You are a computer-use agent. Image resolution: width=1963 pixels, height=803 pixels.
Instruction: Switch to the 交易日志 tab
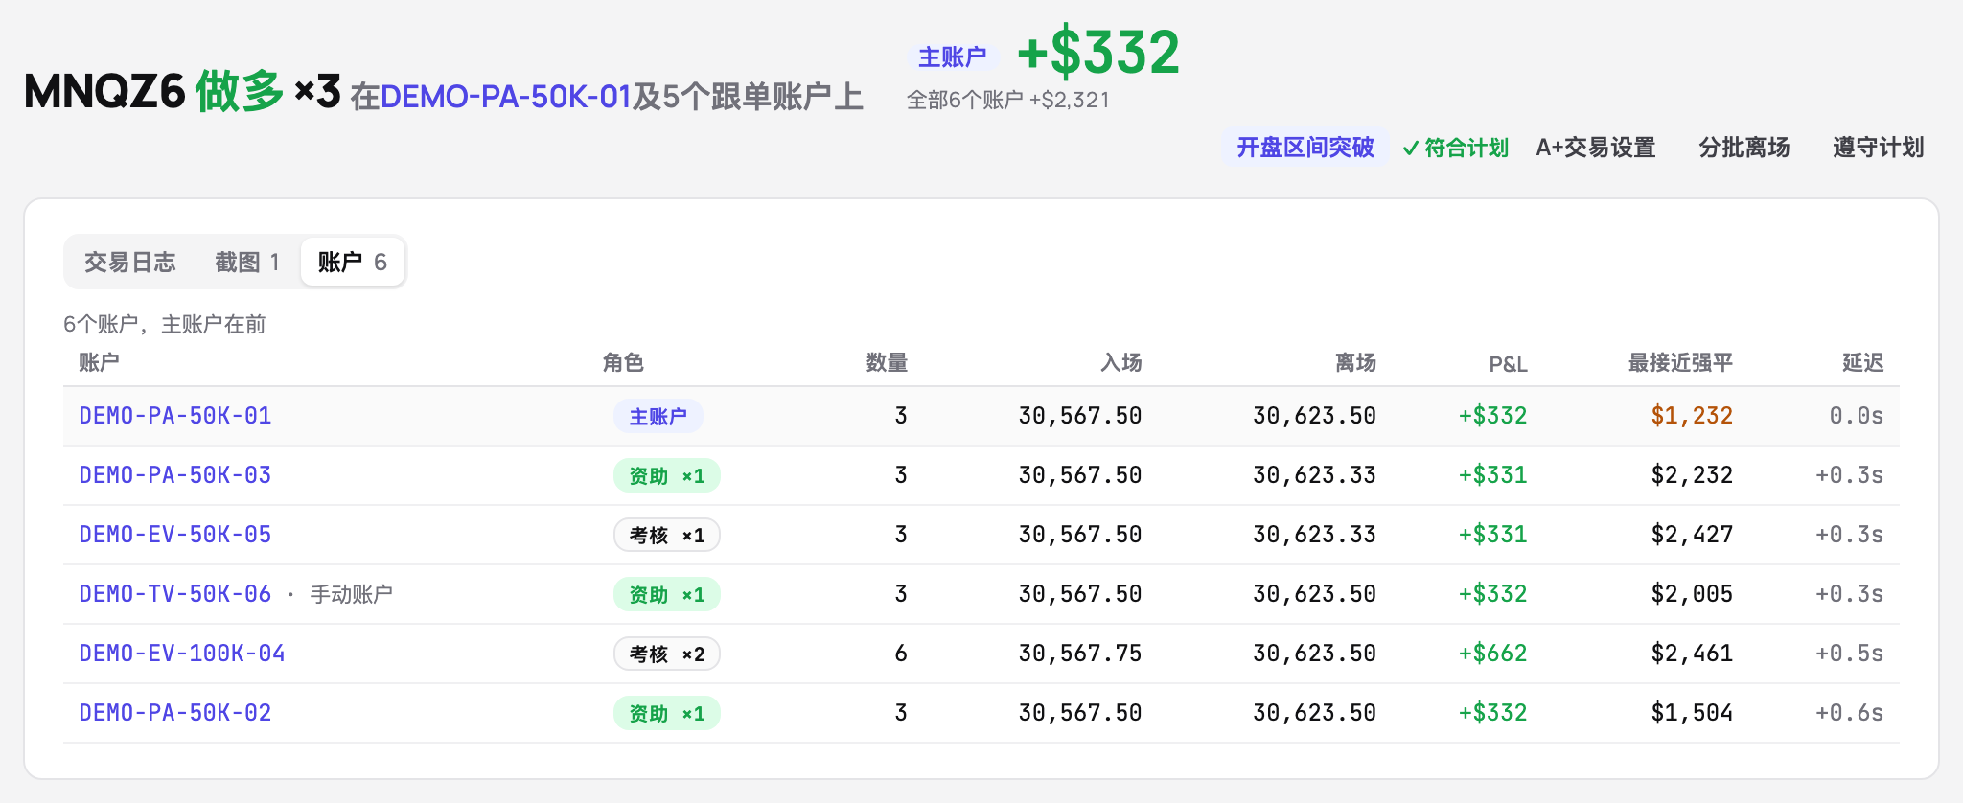point(129,263)
